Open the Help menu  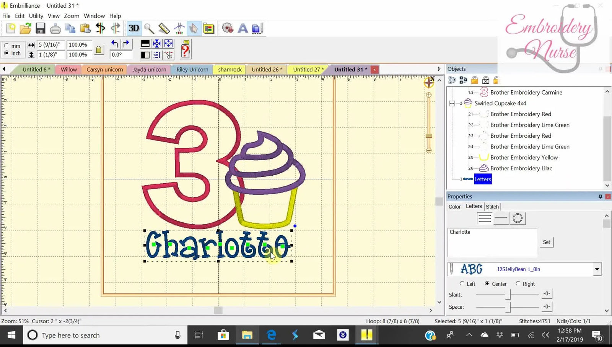[x=115, y=16]
